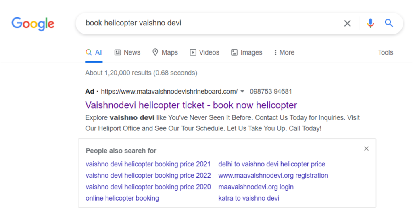This screenshot has width=413, height=218.
Task: Select maavaishnodevi.org login suggestion
Action: 256,187
